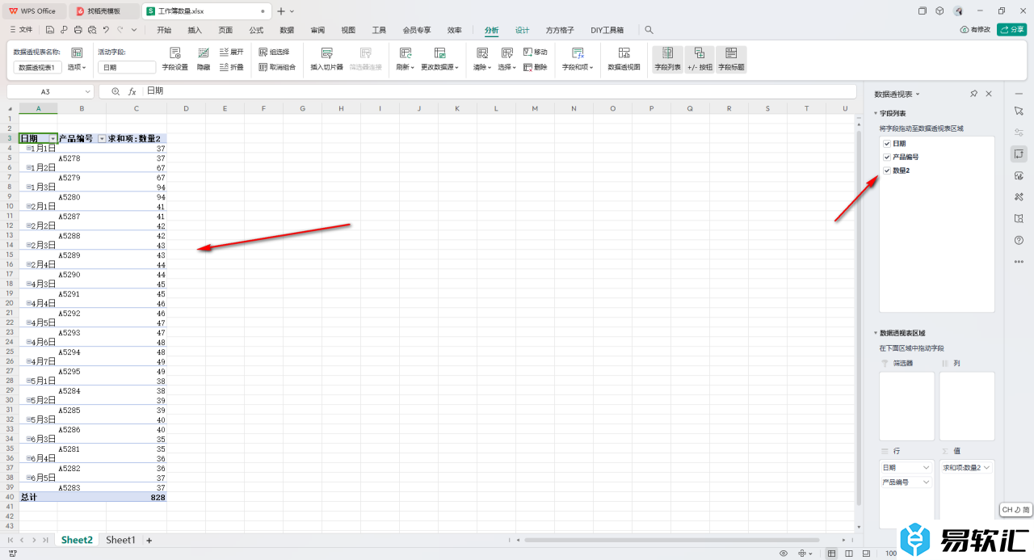
Task: Toggle 字段标题 field headers
Action: (731, 60)
